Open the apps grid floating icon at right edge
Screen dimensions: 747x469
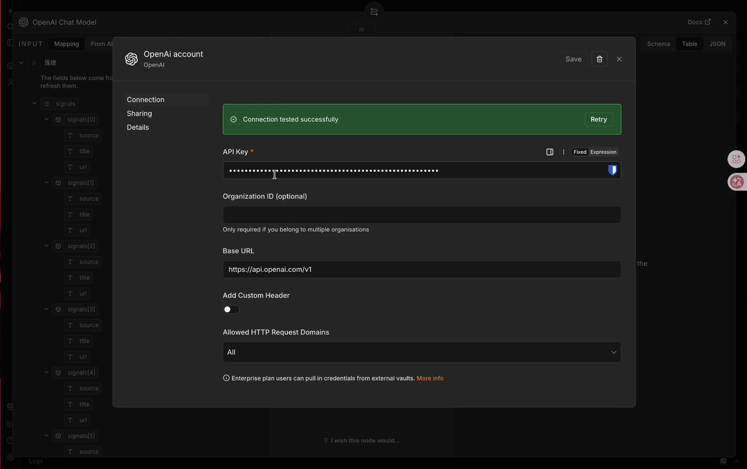pyautogui.click(x=737, y=159)
